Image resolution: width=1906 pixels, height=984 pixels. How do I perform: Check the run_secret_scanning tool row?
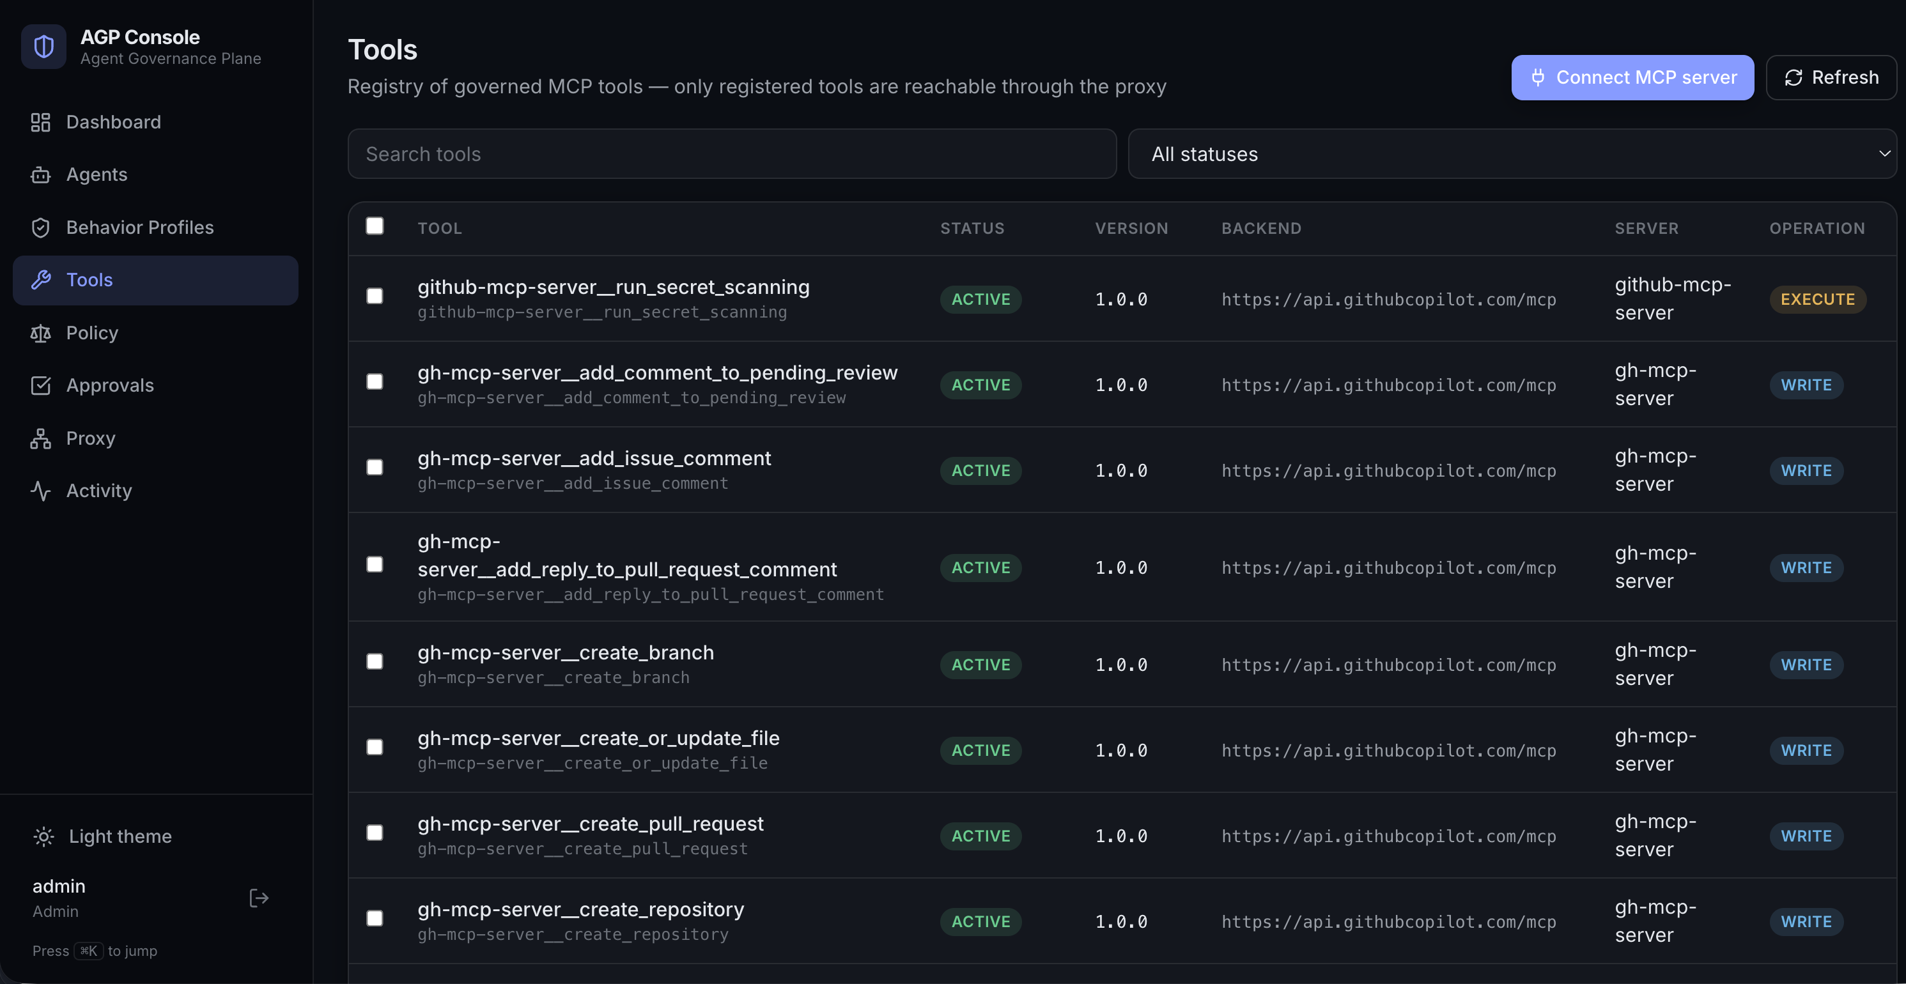pyautogui.click(x=375, y=296)
